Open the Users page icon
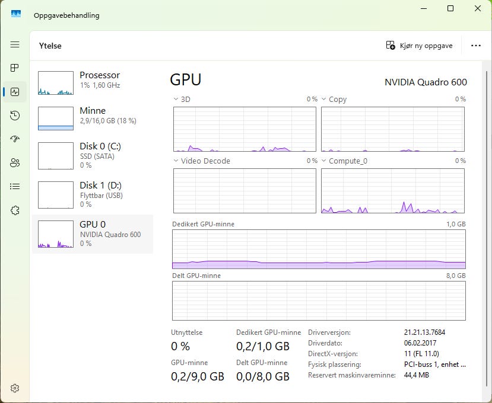 tap(15, 163)
